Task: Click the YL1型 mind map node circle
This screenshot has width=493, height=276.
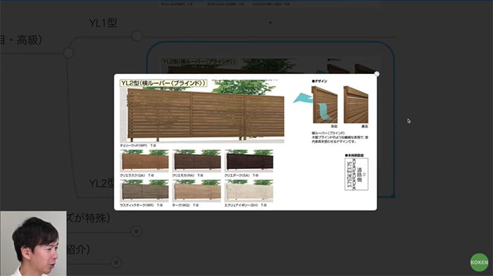Action: tap(137, 36)
